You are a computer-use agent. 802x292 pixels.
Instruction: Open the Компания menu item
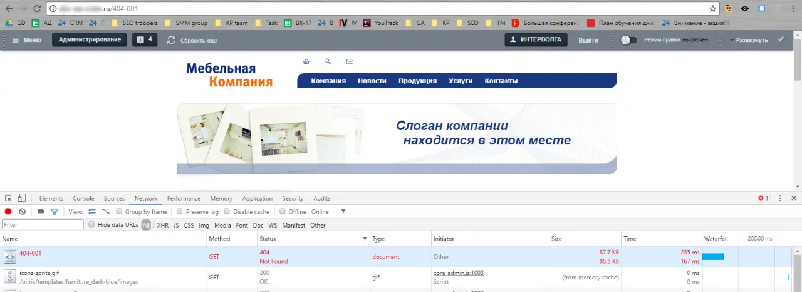coord(328,81)
